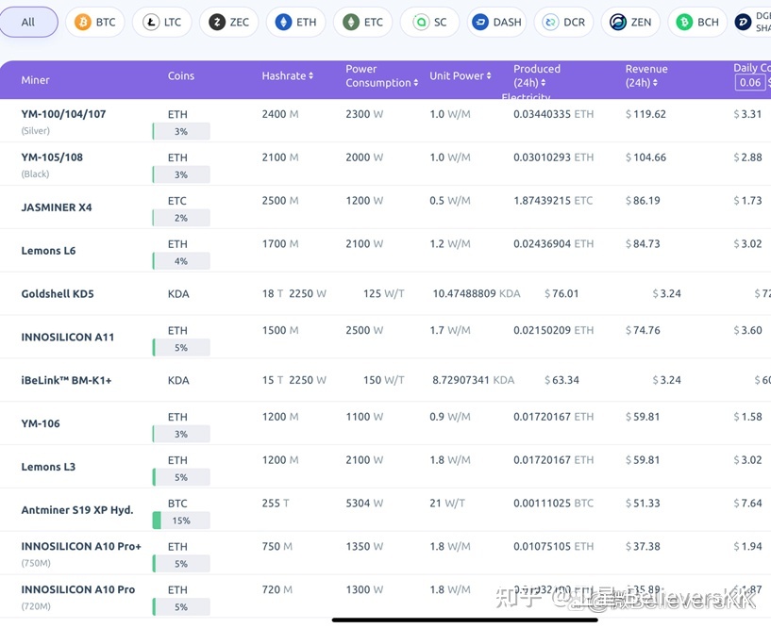Image resolution: width=771 pixels, height=628 pixels.
Task: Click the Litecoin LTC icon
Action: tap(150, 22)
